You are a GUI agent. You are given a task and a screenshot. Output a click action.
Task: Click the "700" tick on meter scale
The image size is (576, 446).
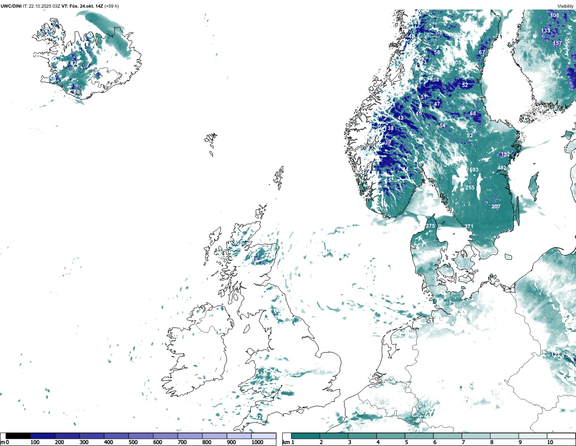point(182,442)
